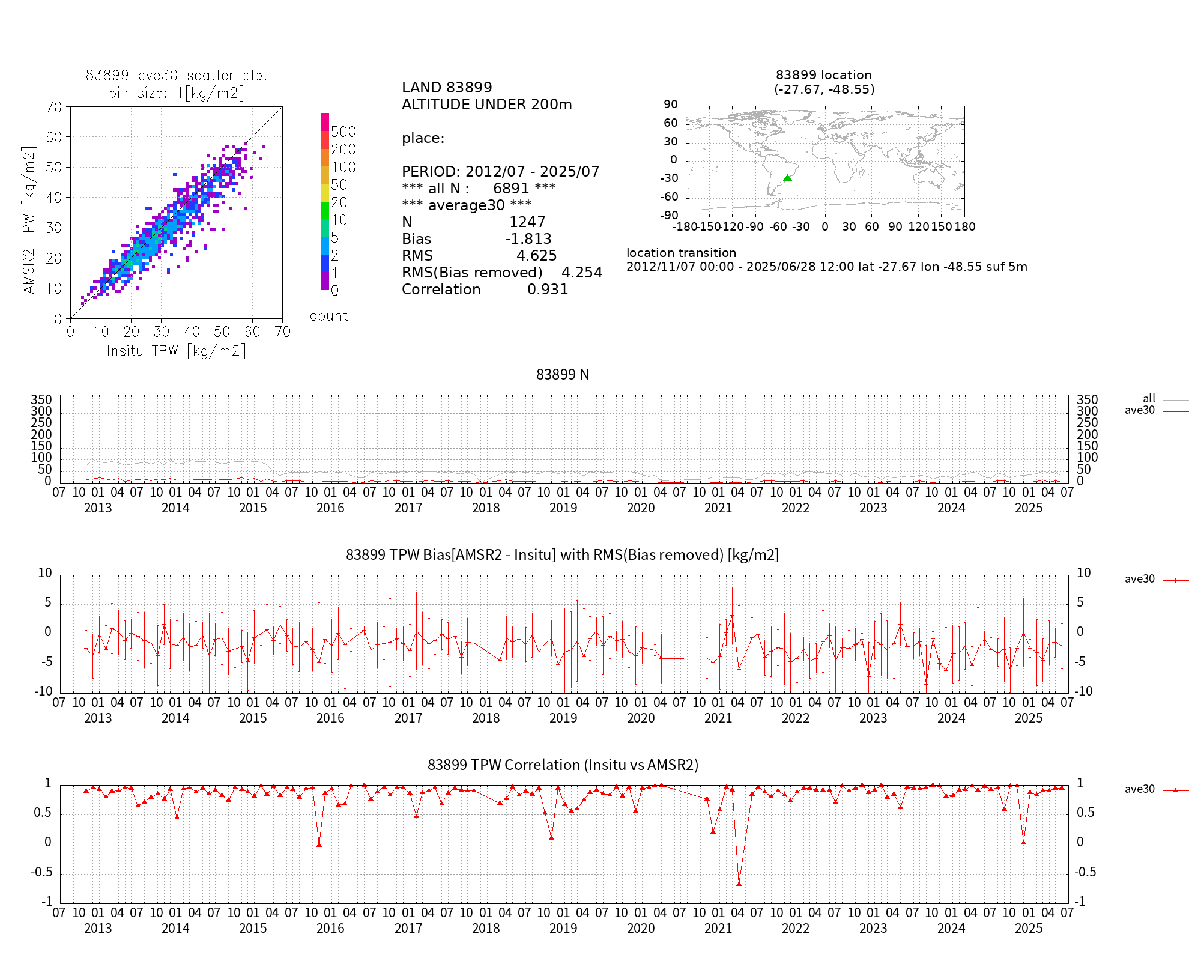Click the '500' tick label on count colorbar
Image resolution: width=1201 pixels, height=961 pixels.
(x=343, y=132)
